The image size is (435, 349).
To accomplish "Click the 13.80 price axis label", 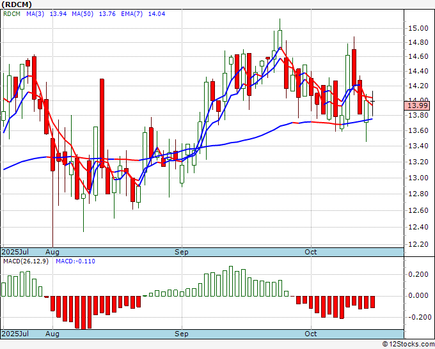I will (418, 115).
